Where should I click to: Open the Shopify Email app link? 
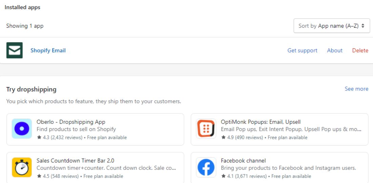[x=48, y=51]
